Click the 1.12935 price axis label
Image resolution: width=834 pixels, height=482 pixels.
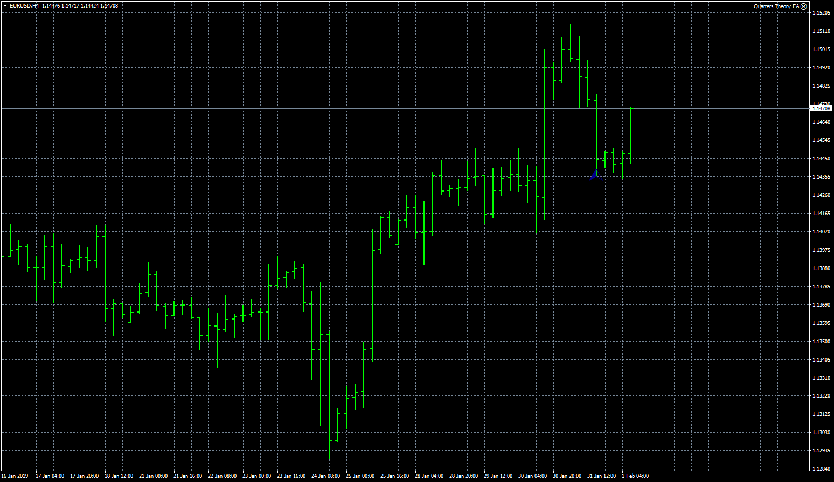click(821, 451)
